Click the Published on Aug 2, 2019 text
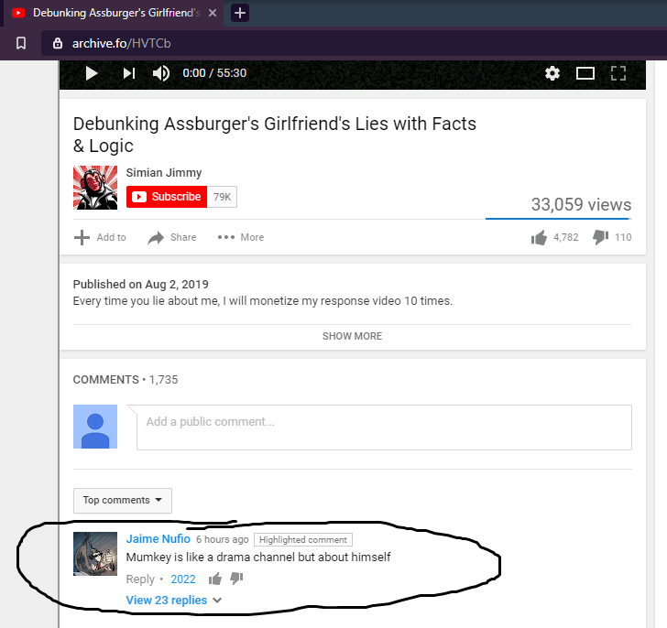 pos(141,285)
